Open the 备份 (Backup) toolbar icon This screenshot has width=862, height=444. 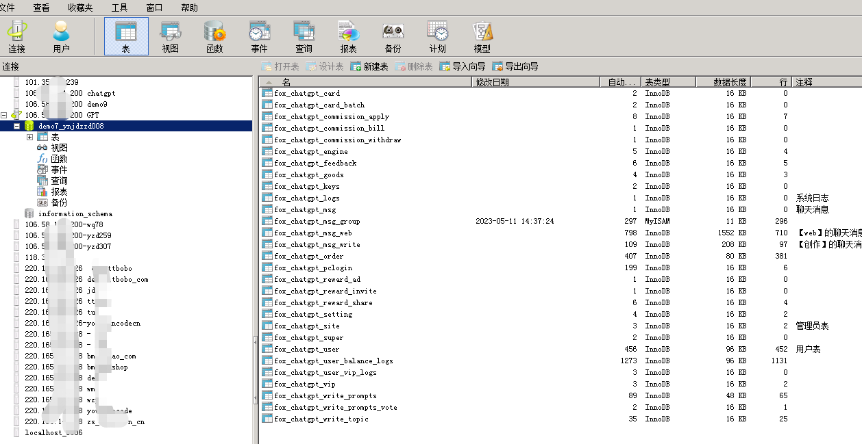[393, 37]
